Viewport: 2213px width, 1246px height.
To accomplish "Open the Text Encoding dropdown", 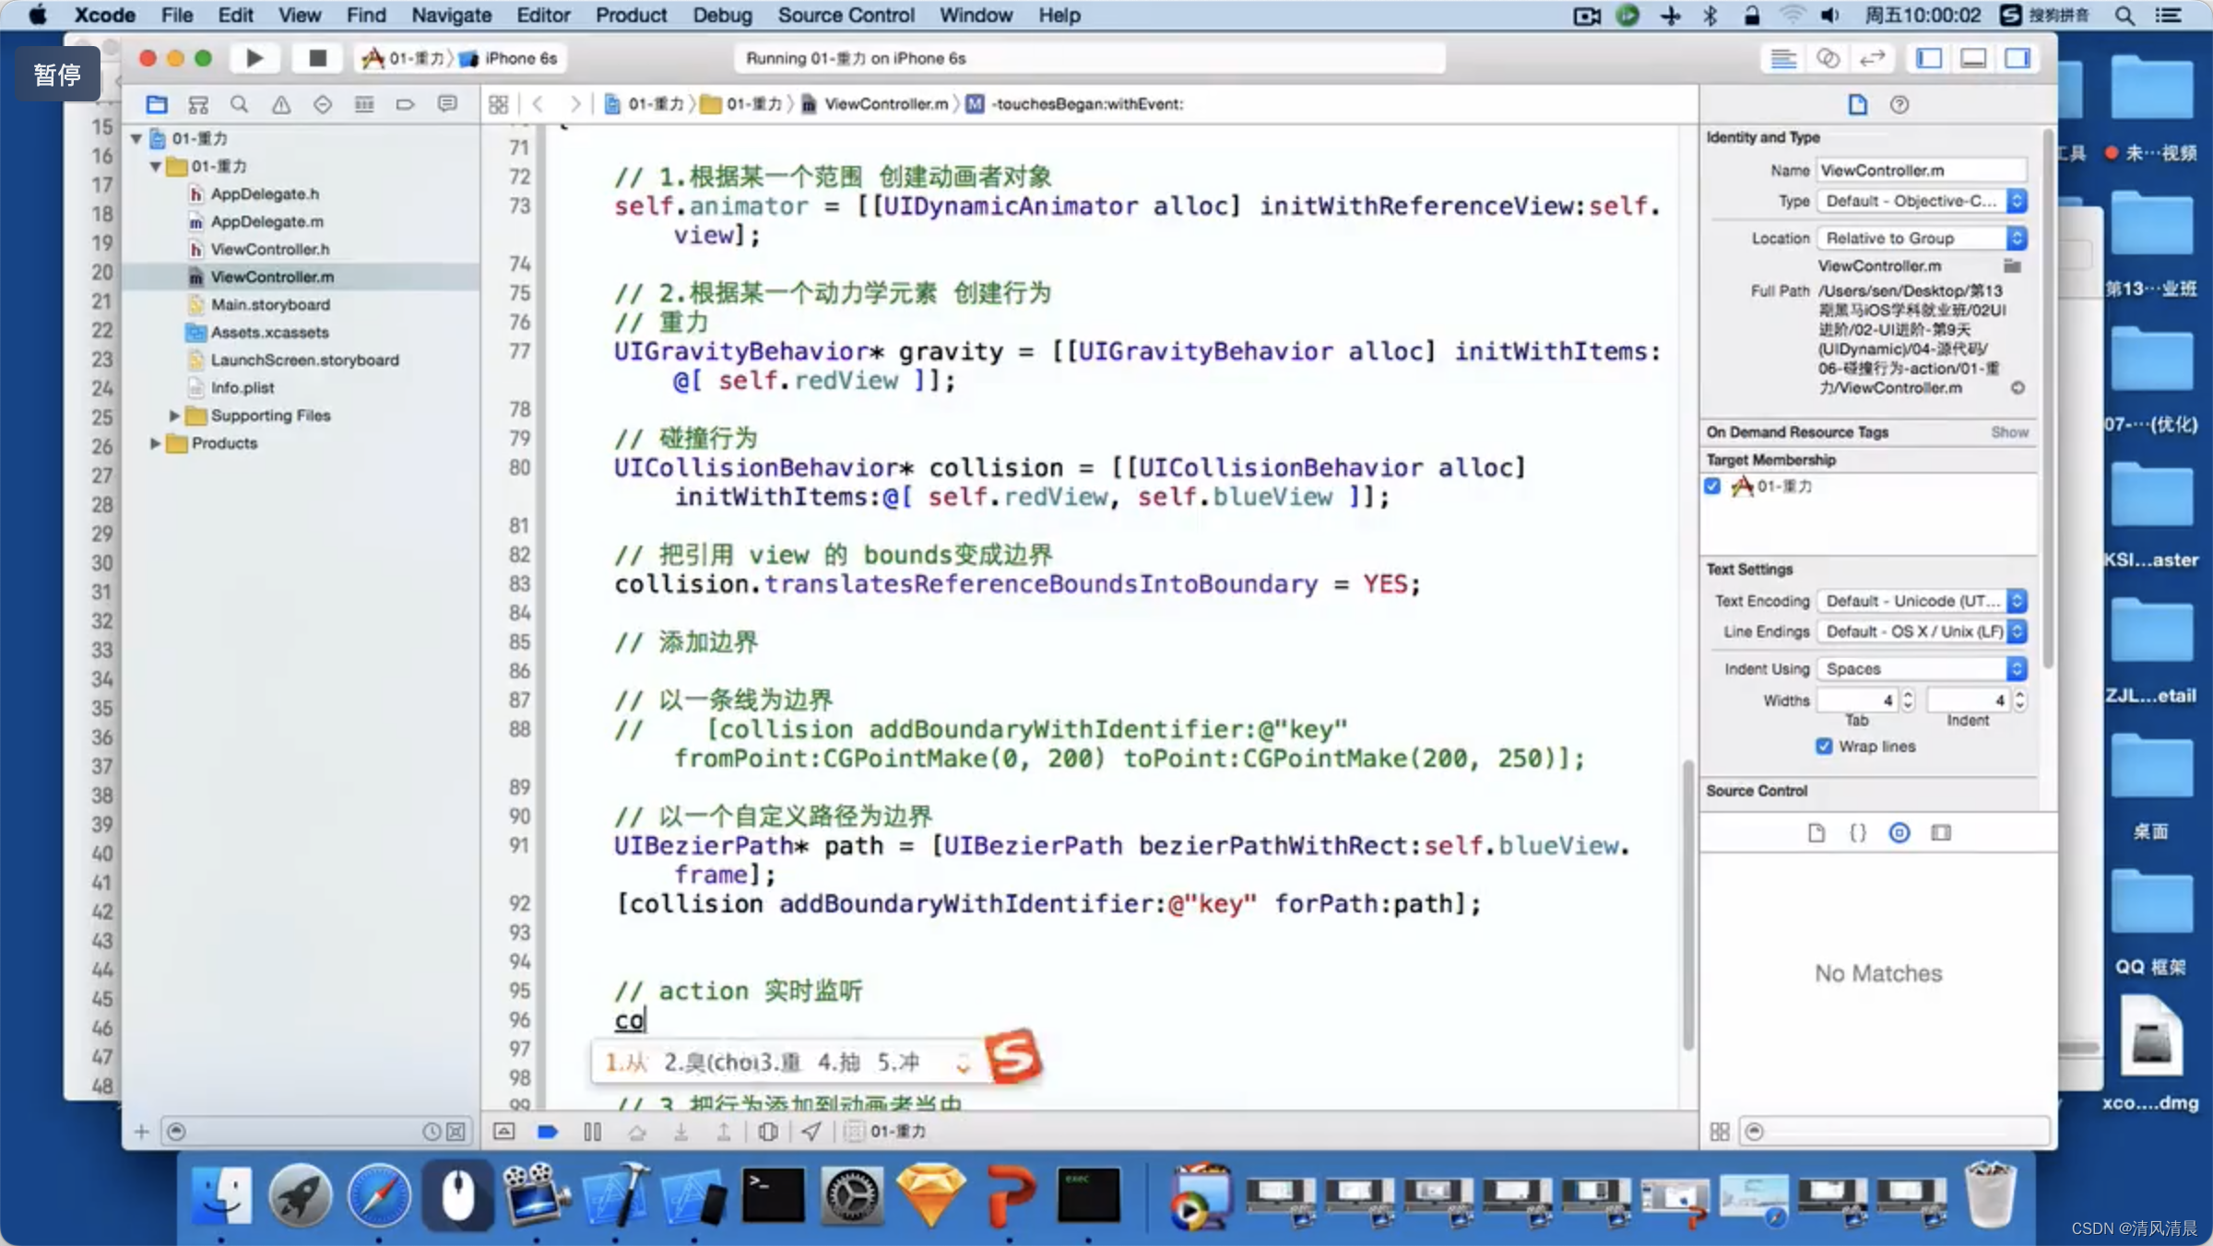I will [x=1922, y=601].
